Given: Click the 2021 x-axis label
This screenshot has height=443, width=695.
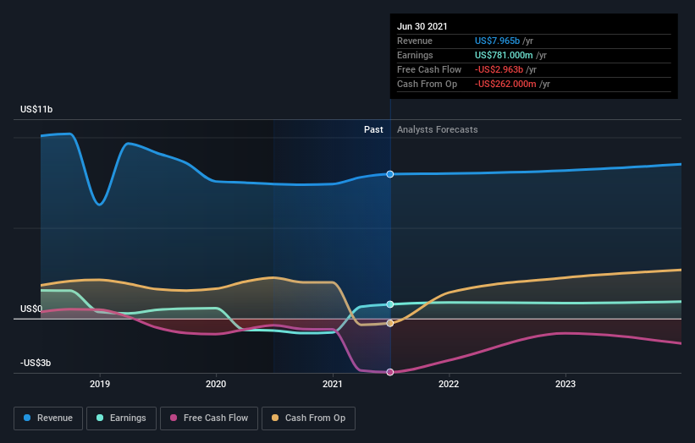Looking at the screenshot, I should coord(333,384).
